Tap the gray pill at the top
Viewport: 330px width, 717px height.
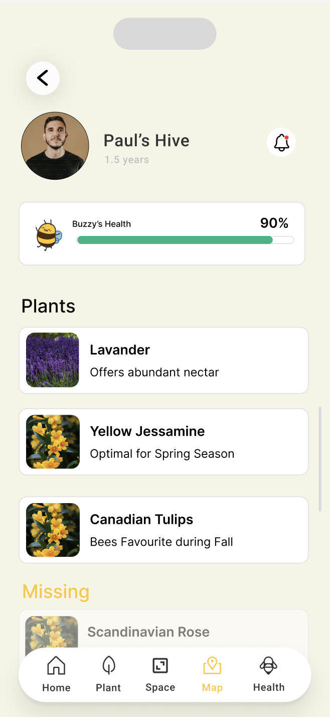164,34
